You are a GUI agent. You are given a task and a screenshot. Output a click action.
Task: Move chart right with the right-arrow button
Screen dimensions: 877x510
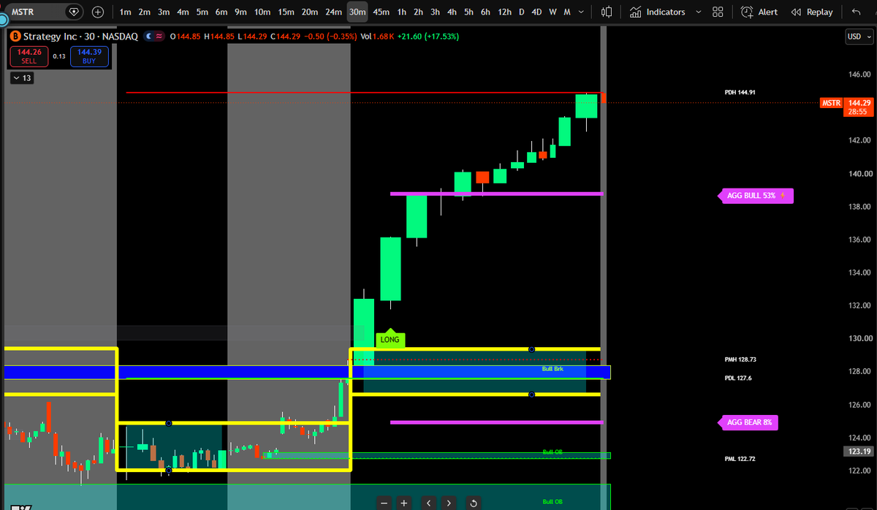448,503
